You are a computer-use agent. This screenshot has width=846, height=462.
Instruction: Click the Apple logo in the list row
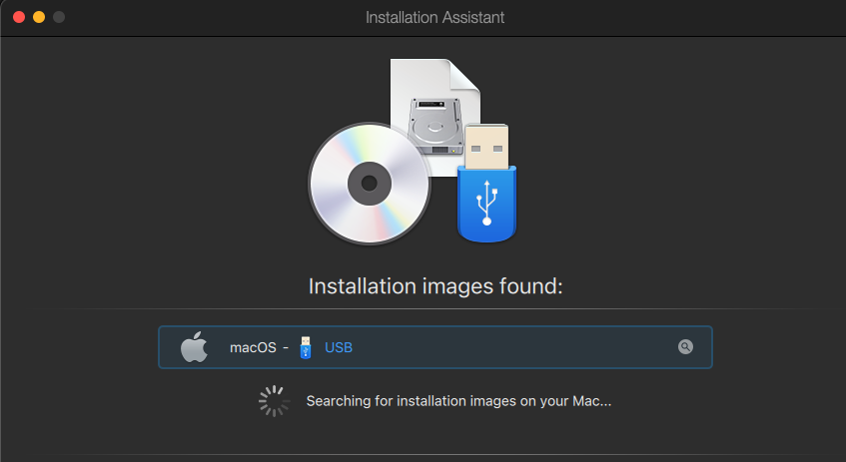pyautogui.click(x=194, y=348)
